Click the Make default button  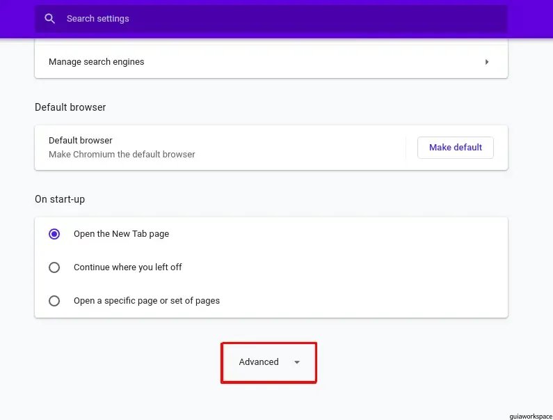click(456, 147)
